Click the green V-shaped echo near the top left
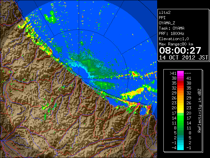The height and width of the screenshot is (158, 210). (x=51, y=17)
